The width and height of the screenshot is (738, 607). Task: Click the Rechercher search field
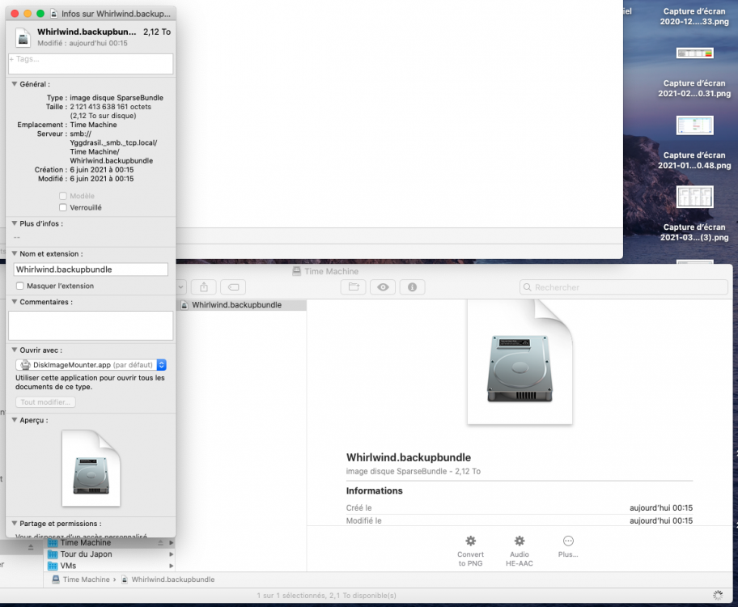coord(624,287)
